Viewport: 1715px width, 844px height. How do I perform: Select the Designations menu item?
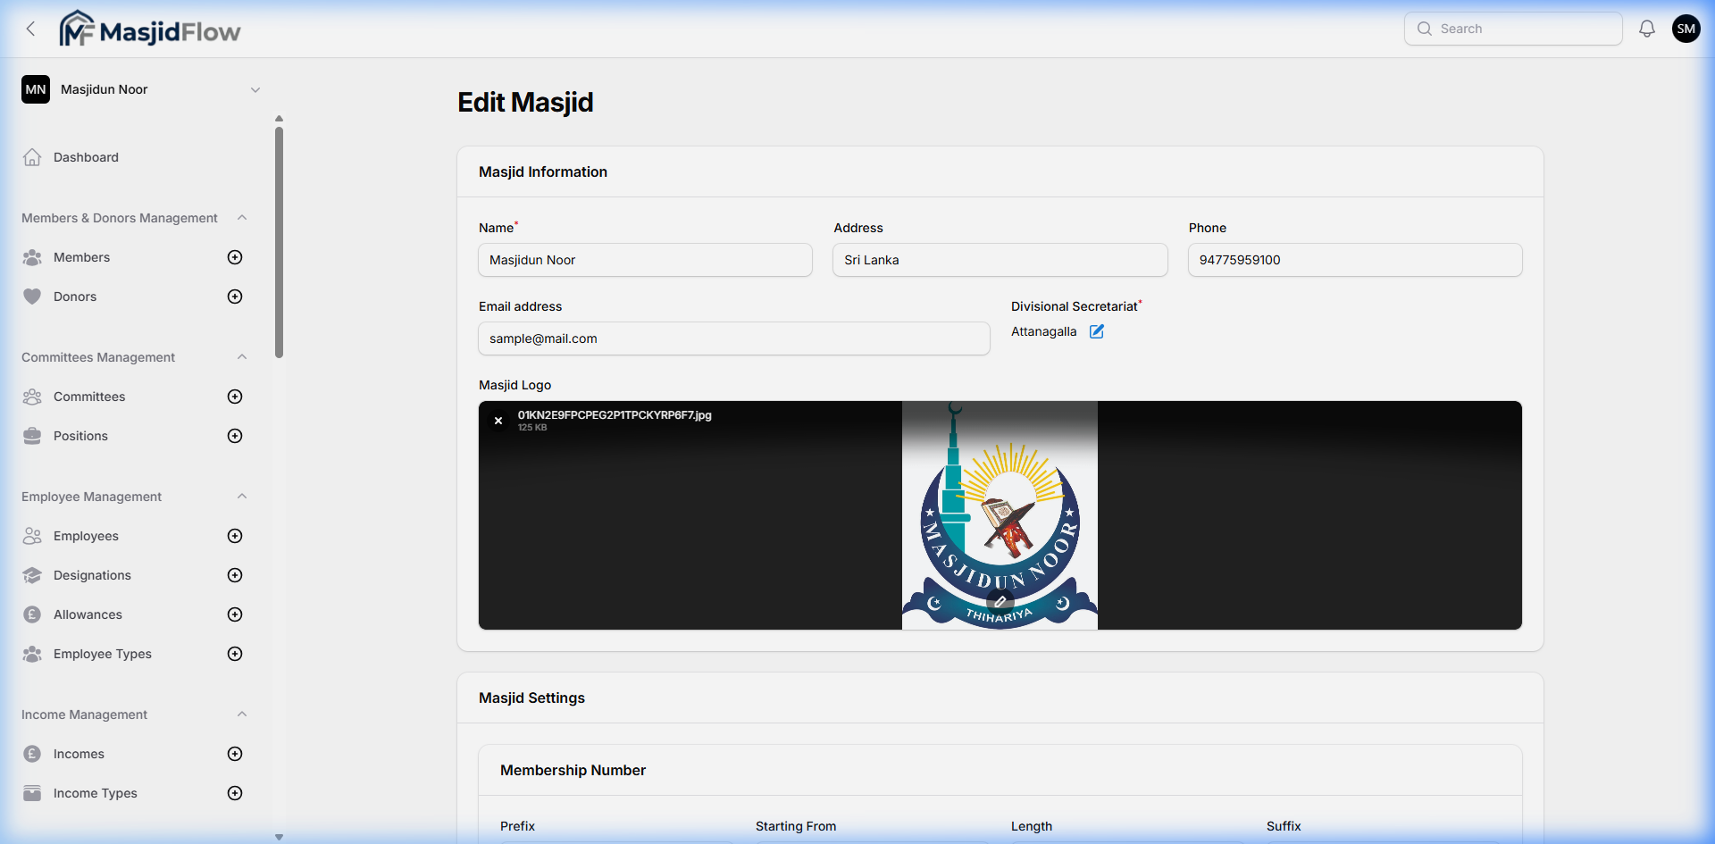pos(92,575)
